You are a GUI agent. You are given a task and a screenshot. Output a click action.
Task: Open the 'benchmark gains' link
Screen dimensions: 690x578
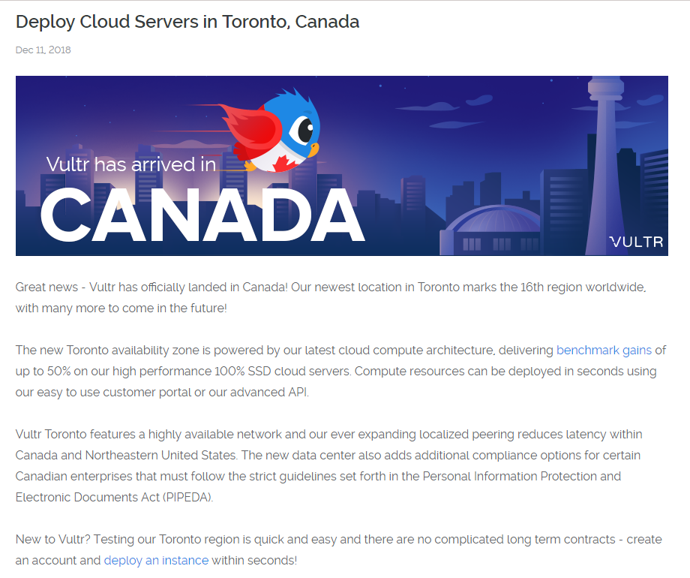pos(604,351)
